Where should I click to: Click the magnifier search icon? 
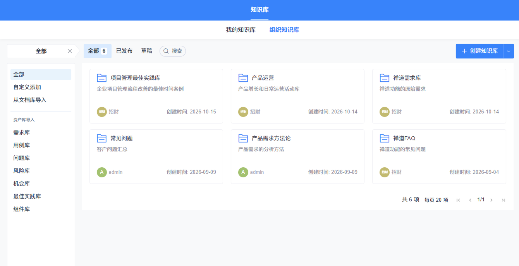point(166,51)
